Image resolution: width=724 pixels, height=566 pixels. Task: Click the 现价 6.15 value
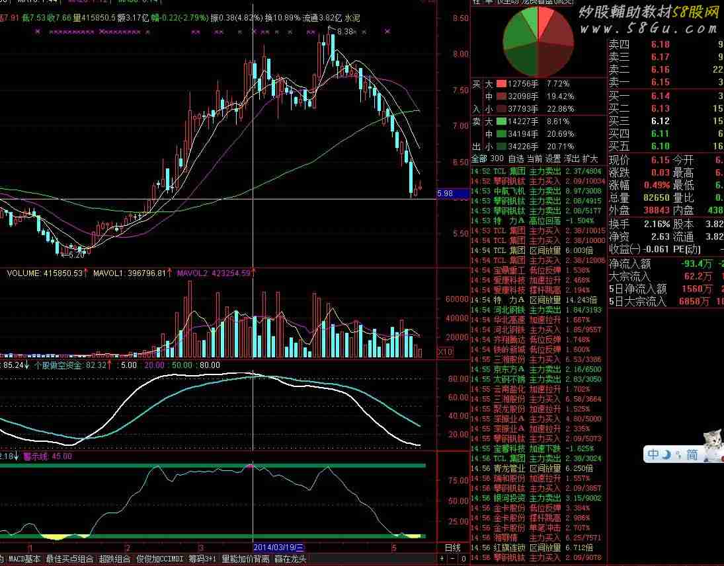tap(660, 160)
